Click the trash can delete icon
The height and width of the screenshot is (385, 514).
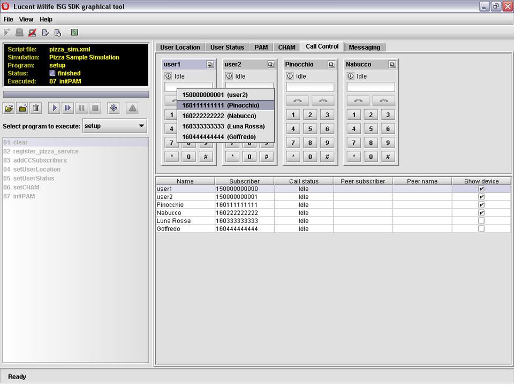(x=36, y=108)
